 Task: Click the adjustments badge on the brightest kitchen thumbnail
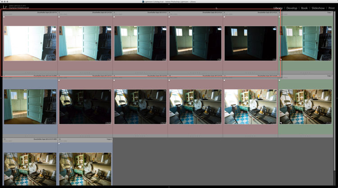point(274,123)
